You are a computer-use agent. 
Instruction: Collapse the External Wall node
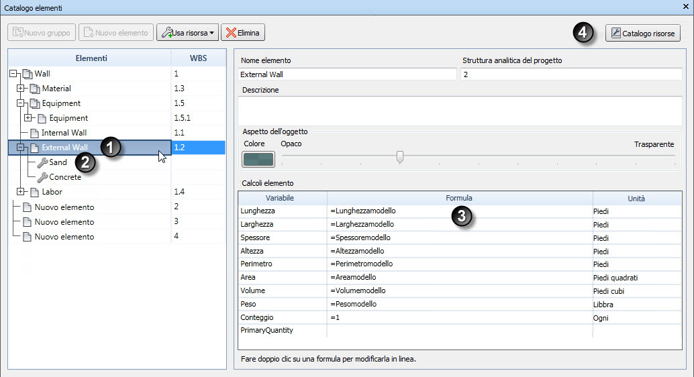point(20,148)
